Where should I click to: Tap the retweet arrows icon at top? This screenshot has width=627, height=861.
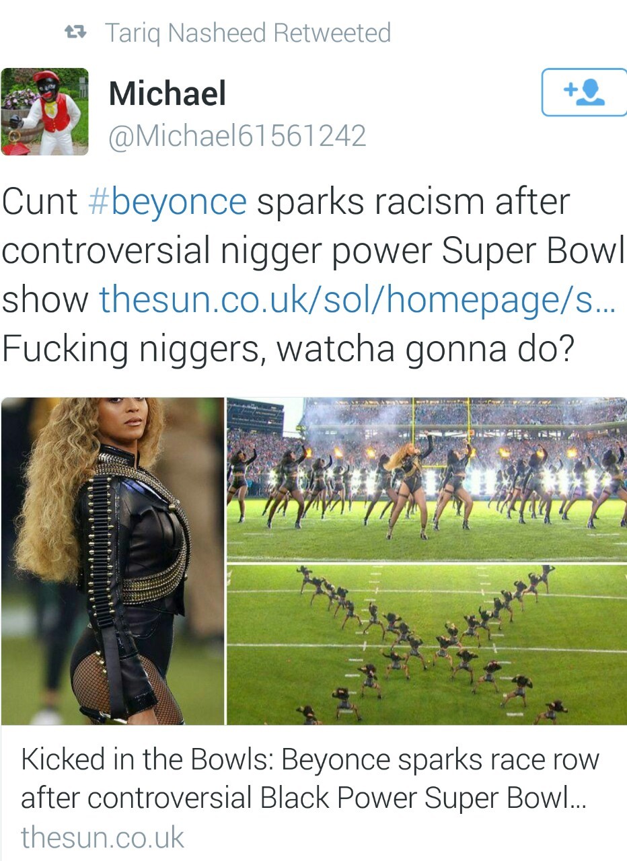[73, 32]
